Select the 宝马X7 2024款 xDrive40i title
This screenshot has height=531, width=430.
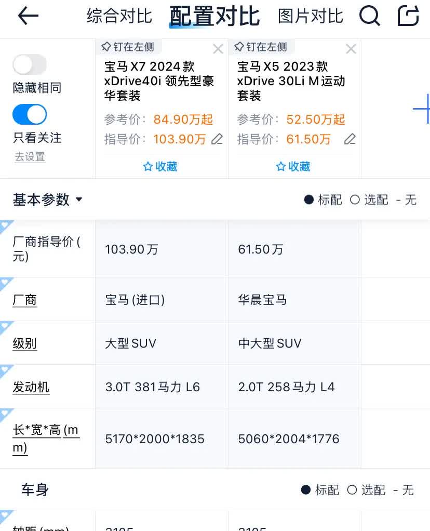coord(159,81)
